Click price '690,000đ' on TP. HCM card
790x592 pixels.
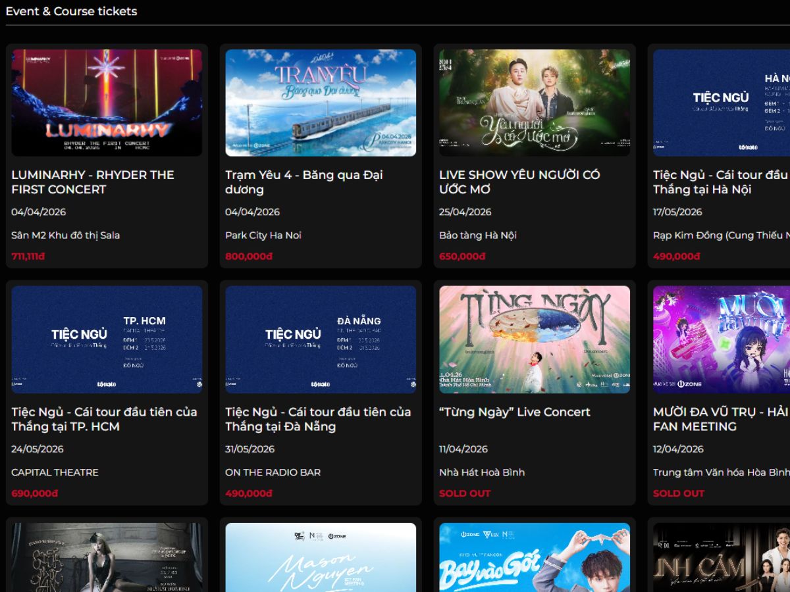click(x=35, y=493)
